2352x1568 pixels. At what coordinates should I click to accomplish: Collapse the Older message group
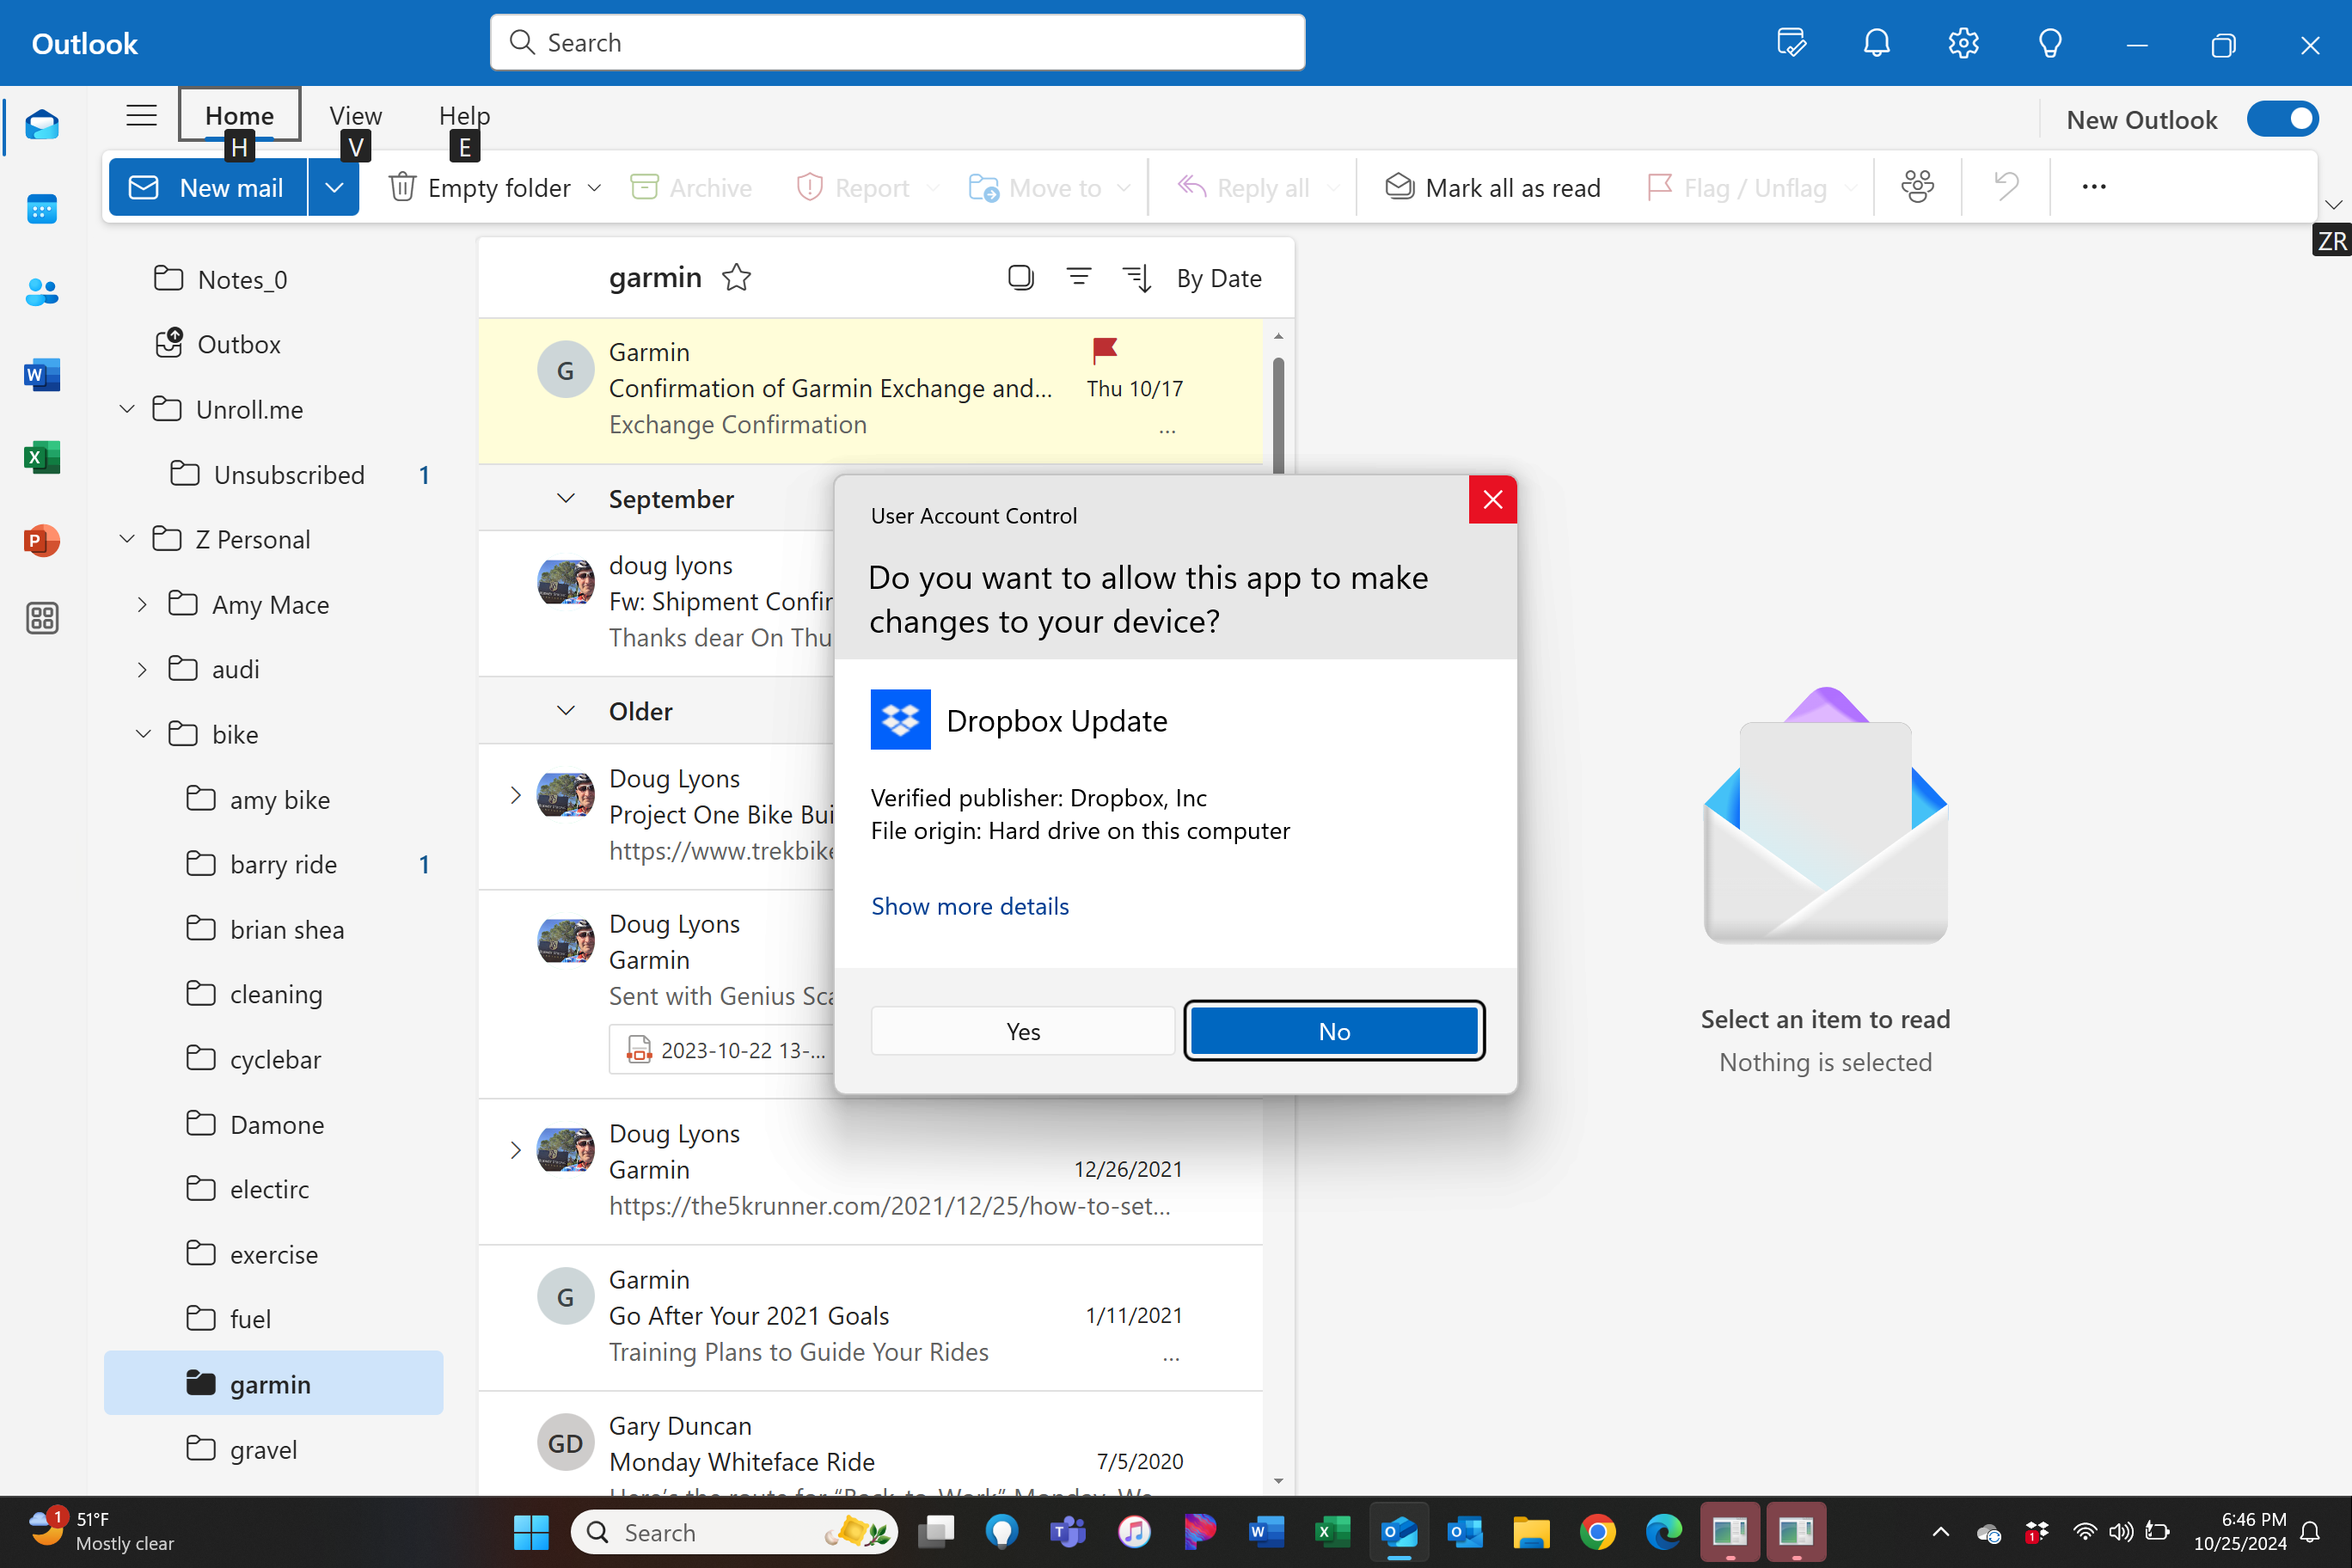[x=566, y=710]
